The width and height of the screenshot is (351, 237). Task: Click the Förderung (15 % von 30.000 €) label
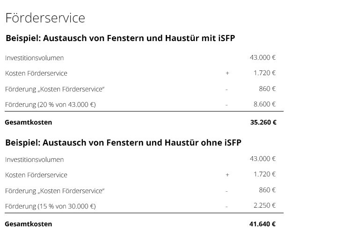point(50,206)
